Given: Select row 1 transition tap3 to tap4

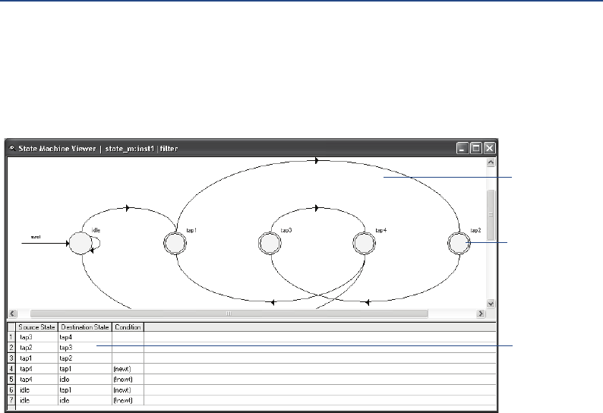Looking at the screenshot, I should (x=37, y=336).
